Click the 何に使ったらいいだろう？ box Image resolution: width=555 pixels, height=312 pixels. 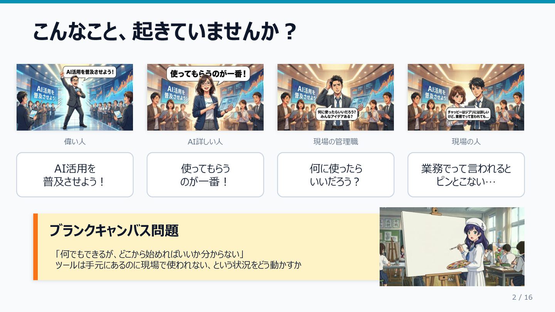click(x=336, y=175)
